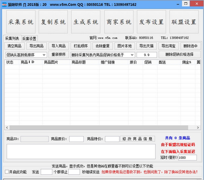
Task: Click the 官网:www.v5m.com text
Action: point(104,38)
